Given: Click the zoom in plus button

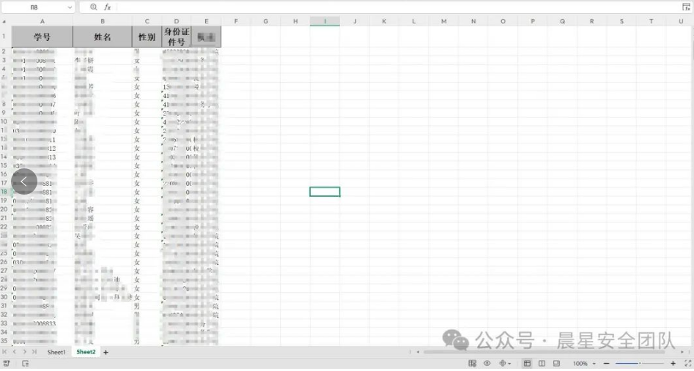Looking at the screenshot, I should click(673, 364).
